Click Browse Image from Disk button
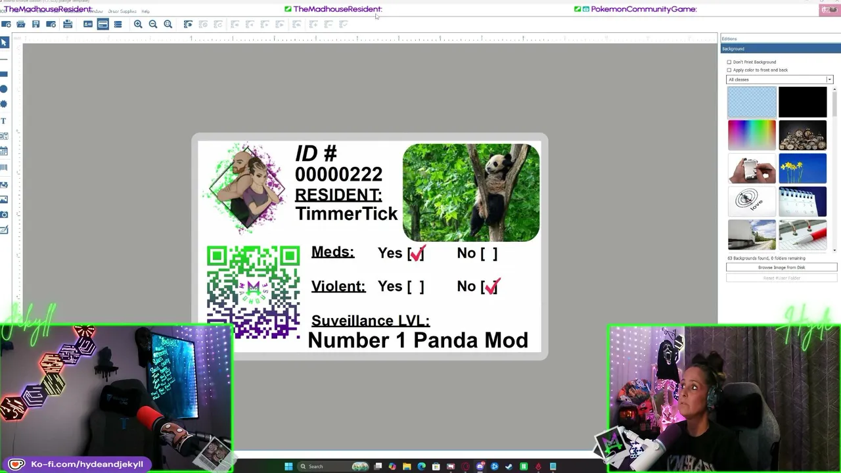841x473 pixels. click(782, 267)
